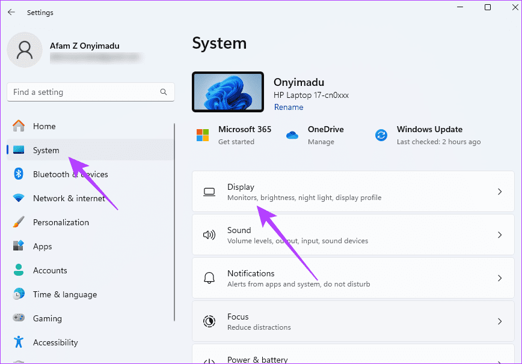Click the Find a setting search field
The image size is (522, 364).
click(x=84, y=92)
